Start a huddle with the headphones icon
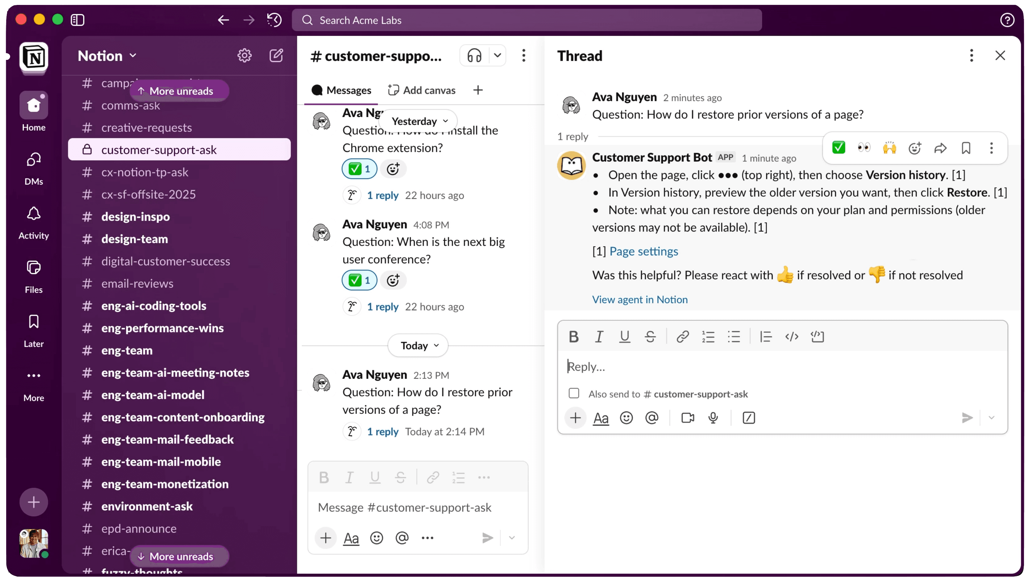 click(474, 56)
